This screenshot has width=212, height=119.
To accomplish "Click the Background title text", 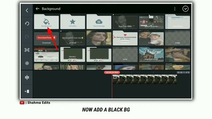I will point(51,9).
